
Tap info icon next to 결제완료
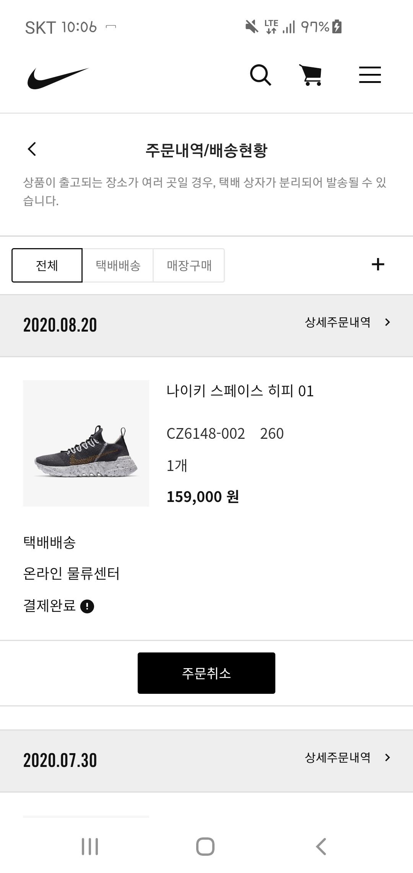tap(87, 606)
